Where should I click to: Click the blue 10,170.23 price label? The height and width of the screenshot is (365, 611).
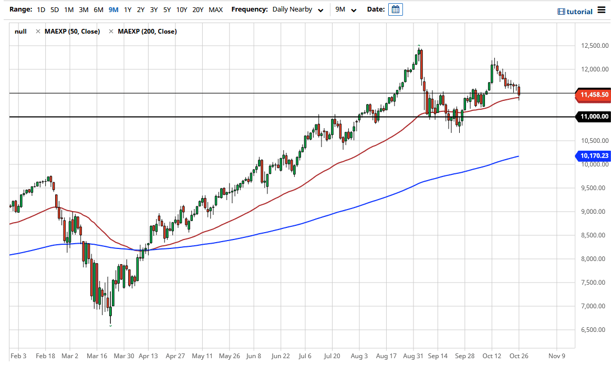coord(593,155)
